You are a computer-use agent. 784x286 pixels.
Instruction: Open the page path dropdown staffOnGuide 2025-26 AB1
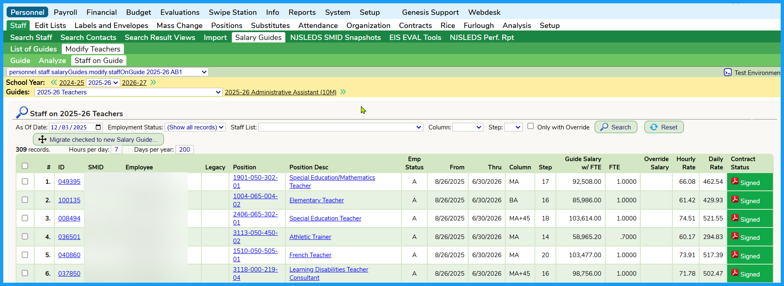(107, 72)
